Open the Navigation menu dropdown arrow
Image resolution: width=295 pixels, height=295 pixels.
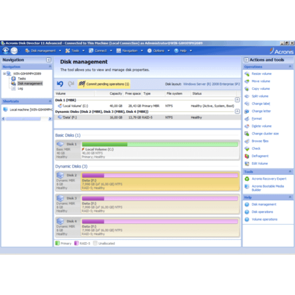pyautogui.click(x=142, y=51)
